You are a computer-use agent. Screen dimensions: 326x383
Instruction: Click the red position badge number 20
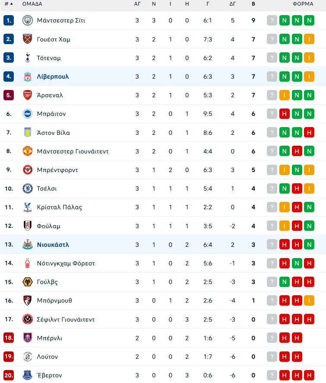[x=9, y=375]
